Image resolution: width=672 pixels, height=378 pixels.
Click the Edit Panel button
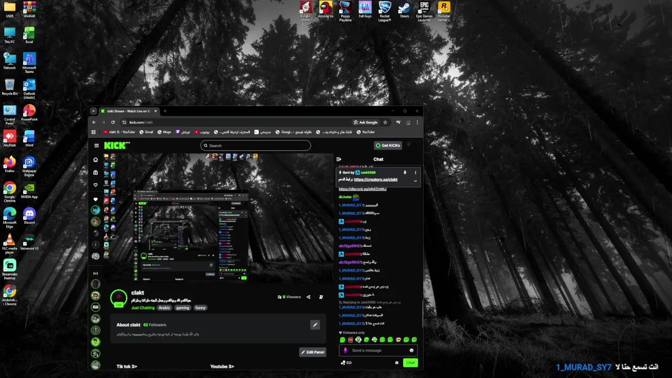click(x=313, y=352)
